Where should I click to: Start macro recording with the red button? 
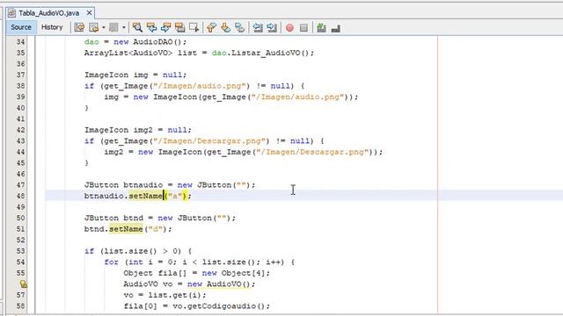pos(289,27)
